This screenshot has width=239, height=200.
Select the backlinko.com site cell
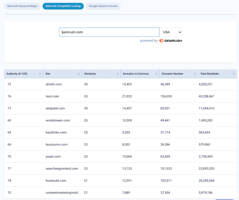coord(56,132)
